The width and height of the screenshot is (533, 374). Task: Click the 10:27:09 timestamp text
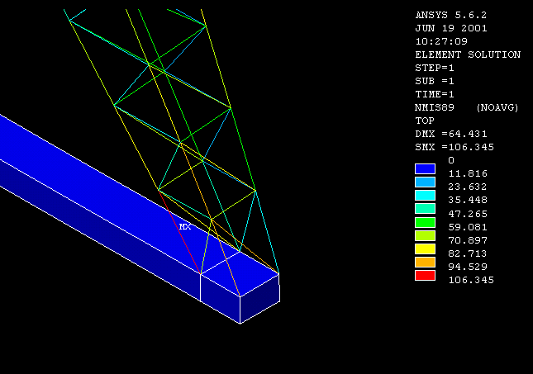click(x=441, y=41)
